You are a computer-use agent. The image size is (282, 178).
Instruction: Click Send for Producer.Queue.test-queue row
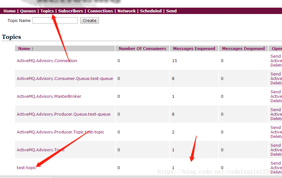(276, 110)
